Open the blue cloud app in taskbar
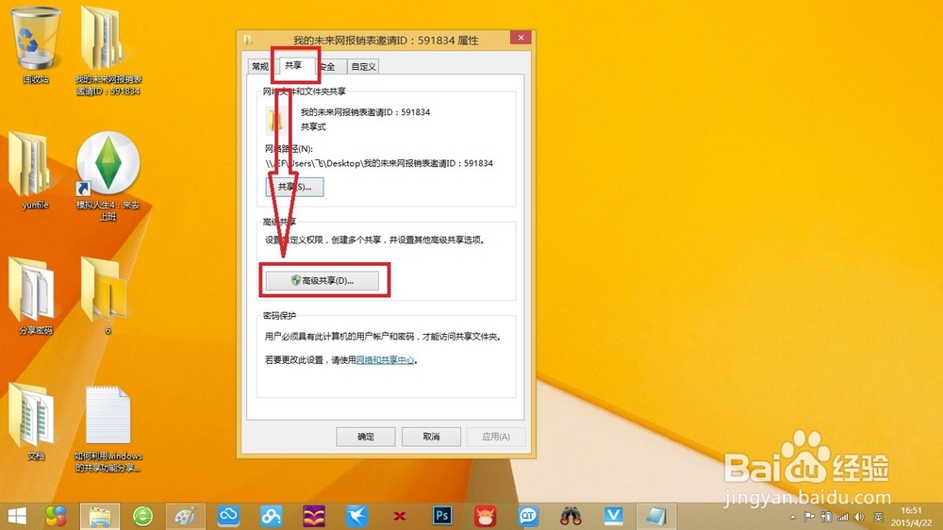This screenshot has width=943, height=530. [x=228, y=516]
